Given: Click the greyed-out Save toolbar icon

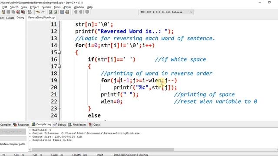Looking at the screenshot, I should coord(8,12).
